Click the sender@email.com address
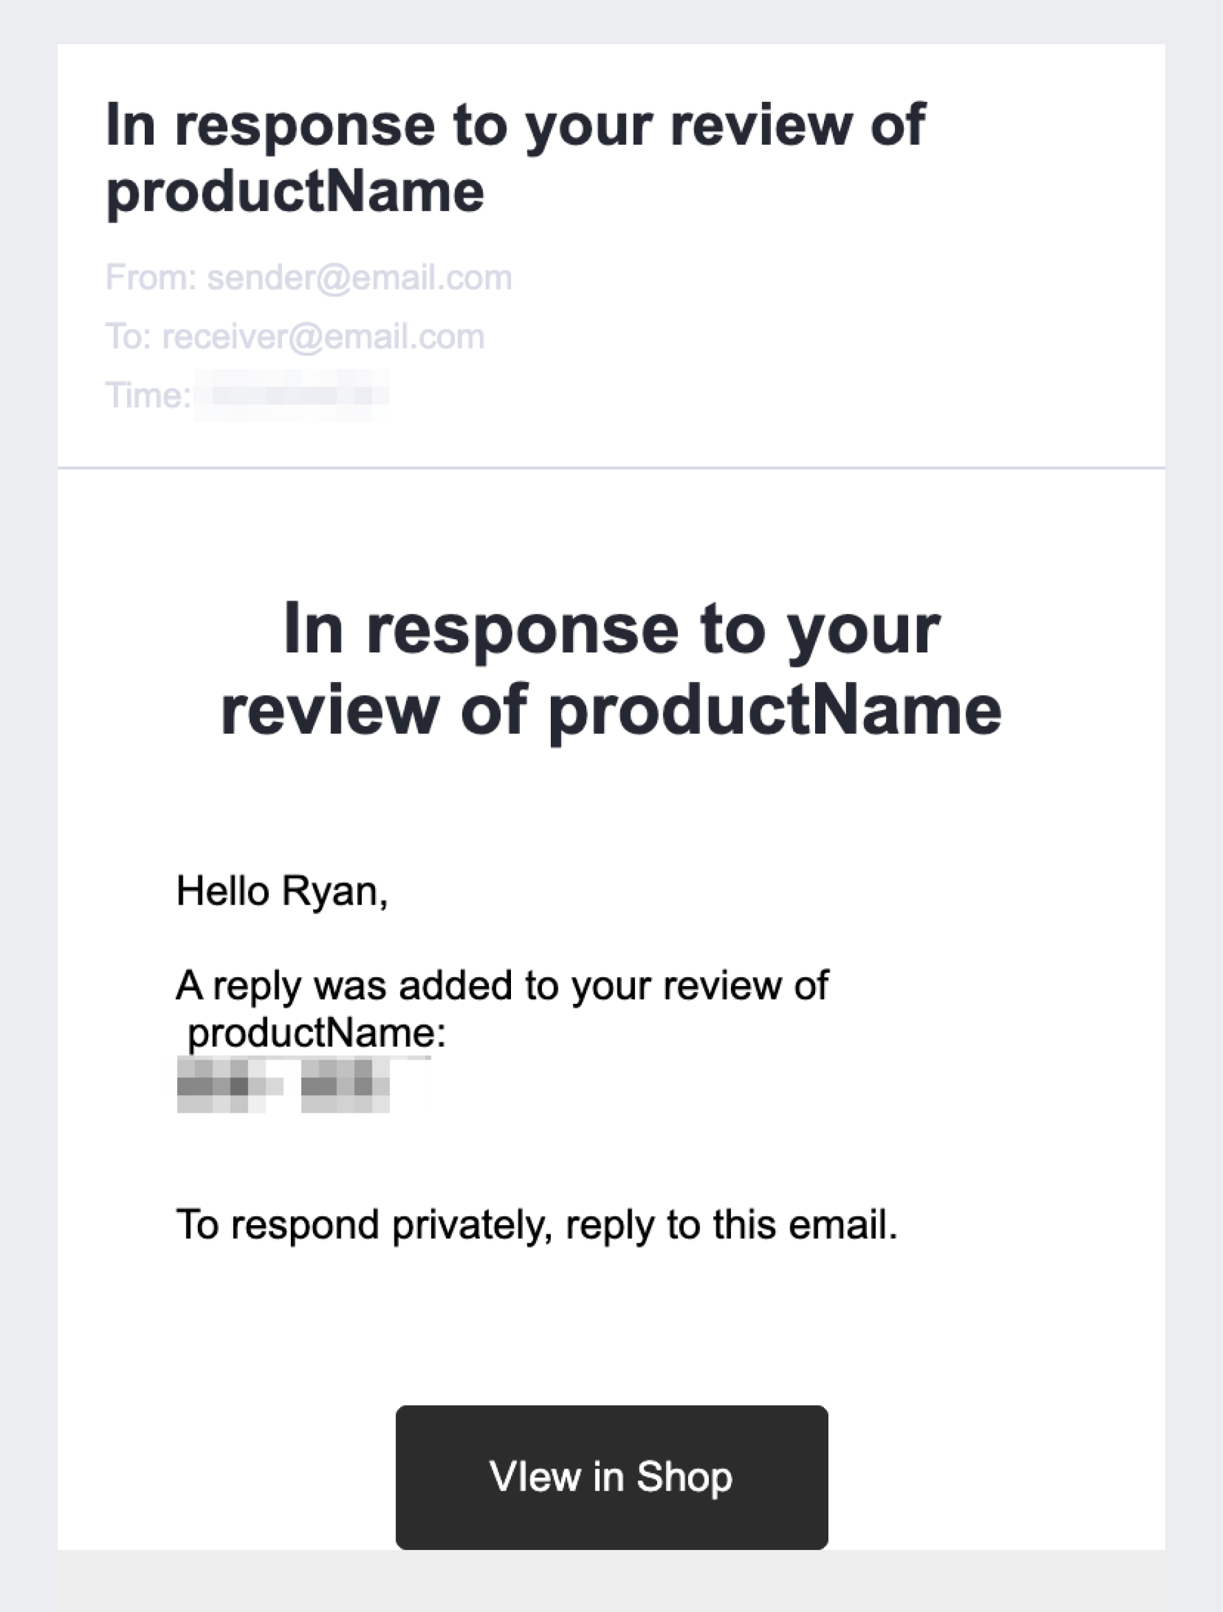This screenshot has height=1612, width=1223. pyautogui.click(x=359, y=278)
